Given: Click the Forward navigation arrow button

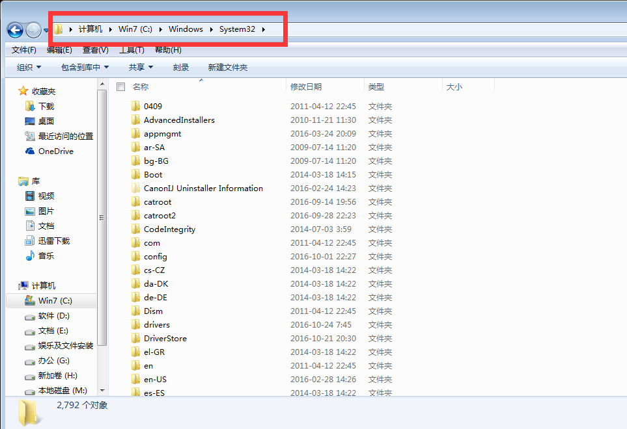Looking at the screenshot, I should pyautogui.click(x=33, y=30).
